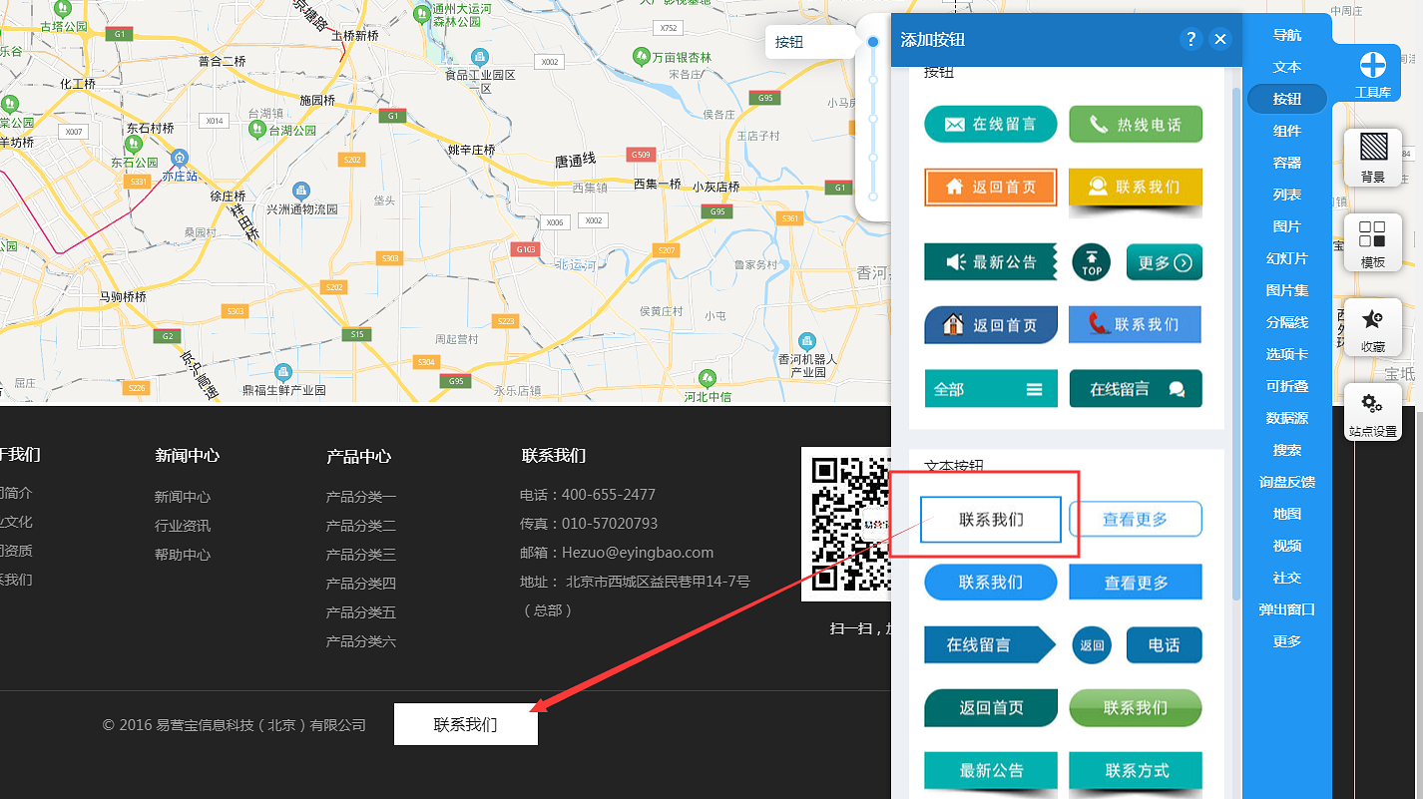
Task: Expand the 更多 item in sidebar
Action: pyautogui.click(x=1287, y=641)
